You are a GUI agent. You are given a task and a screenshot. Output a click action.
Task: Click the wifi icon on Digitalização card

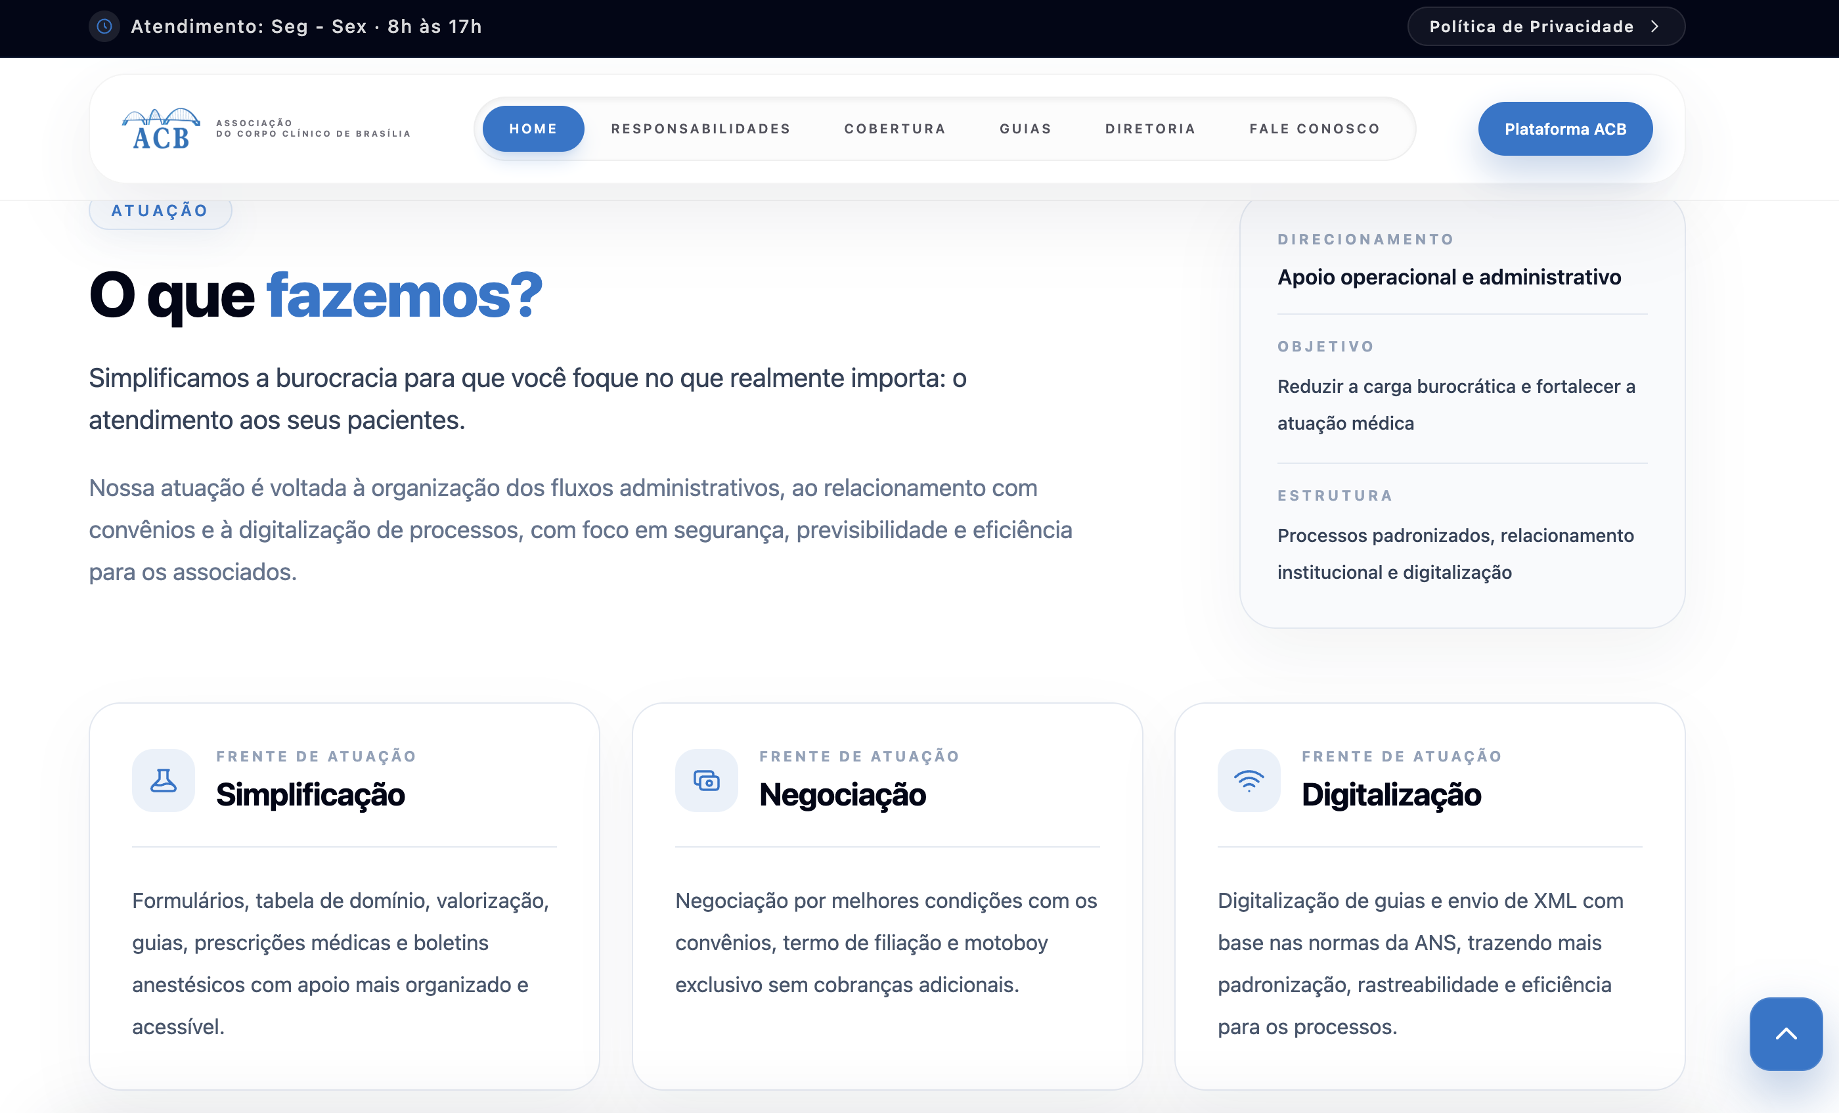pyautogui.click(x=1248, y=780)
